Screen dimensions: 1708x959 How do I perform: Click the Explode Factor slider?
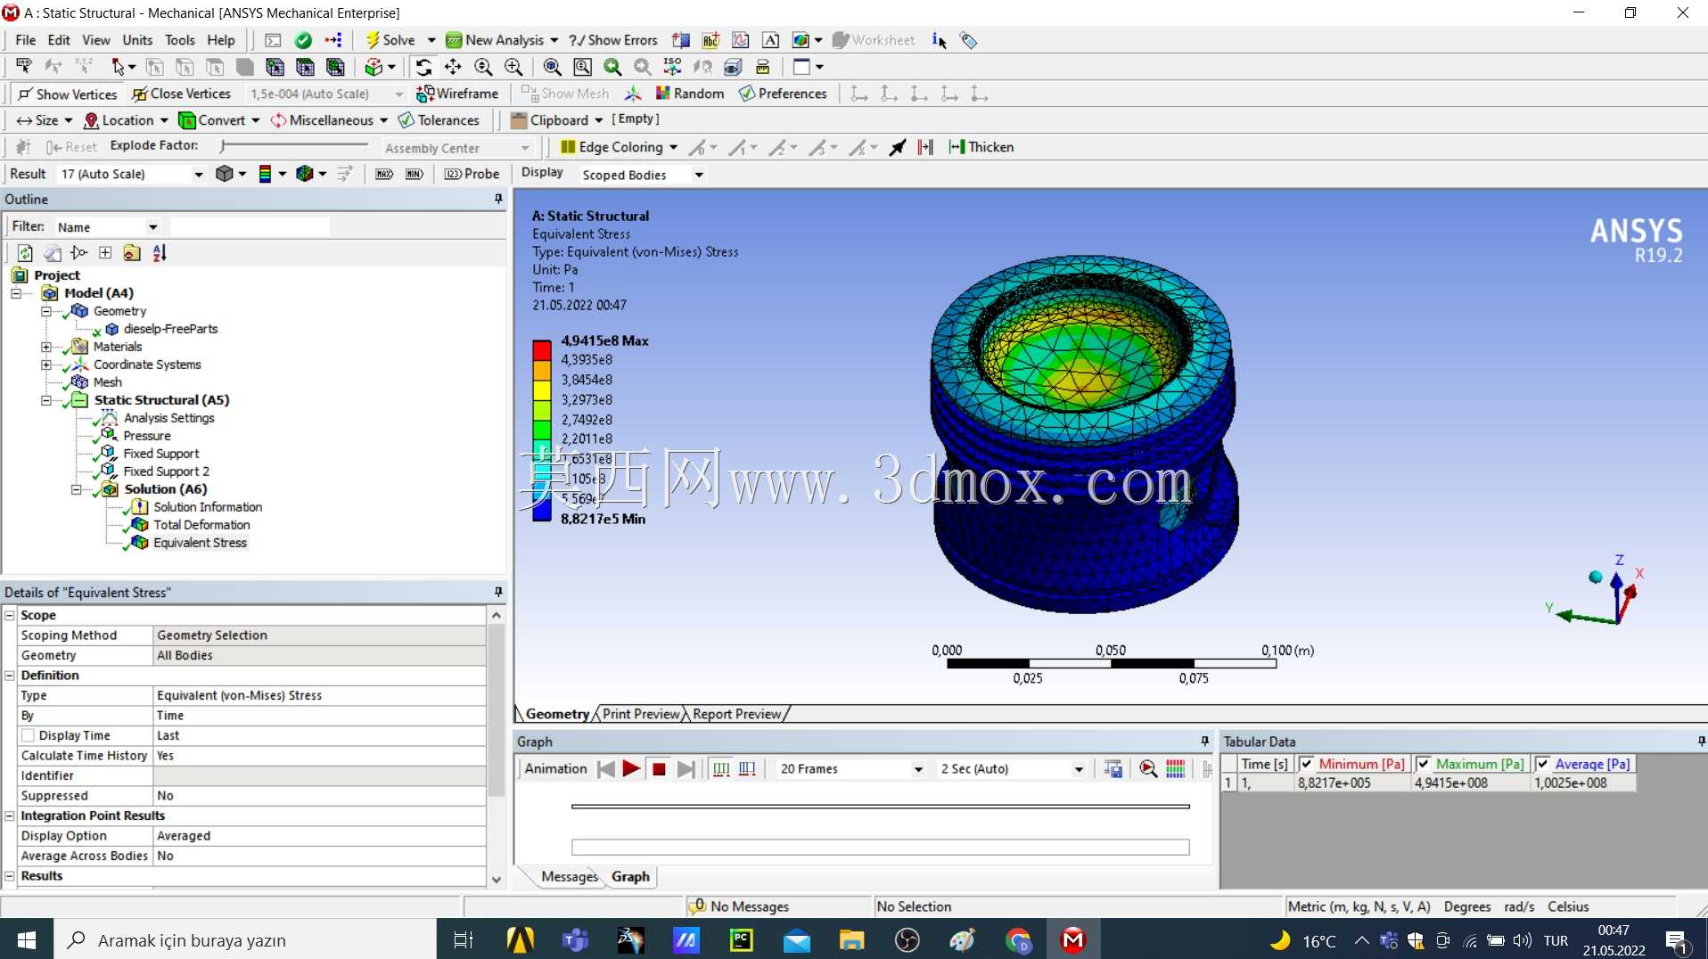coord(294,145)
